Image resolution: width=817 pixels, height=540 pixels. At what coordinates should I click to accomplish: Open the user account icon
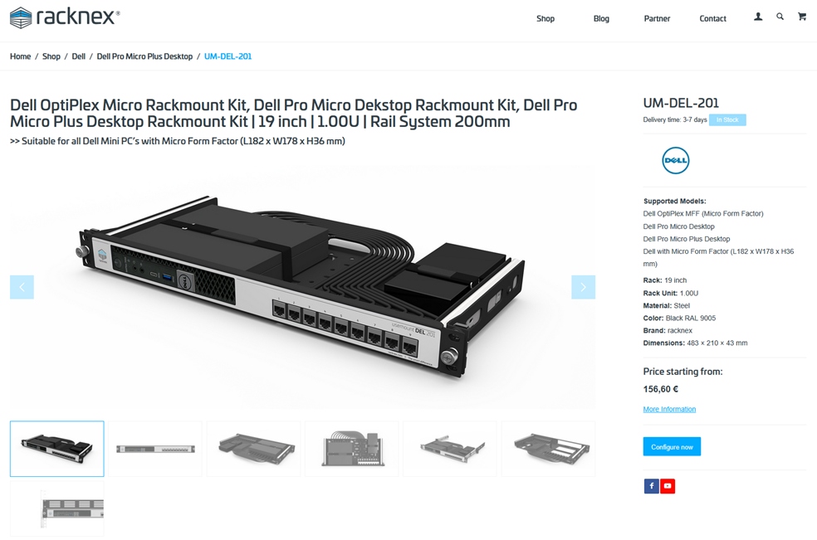[x=758, y=17]
